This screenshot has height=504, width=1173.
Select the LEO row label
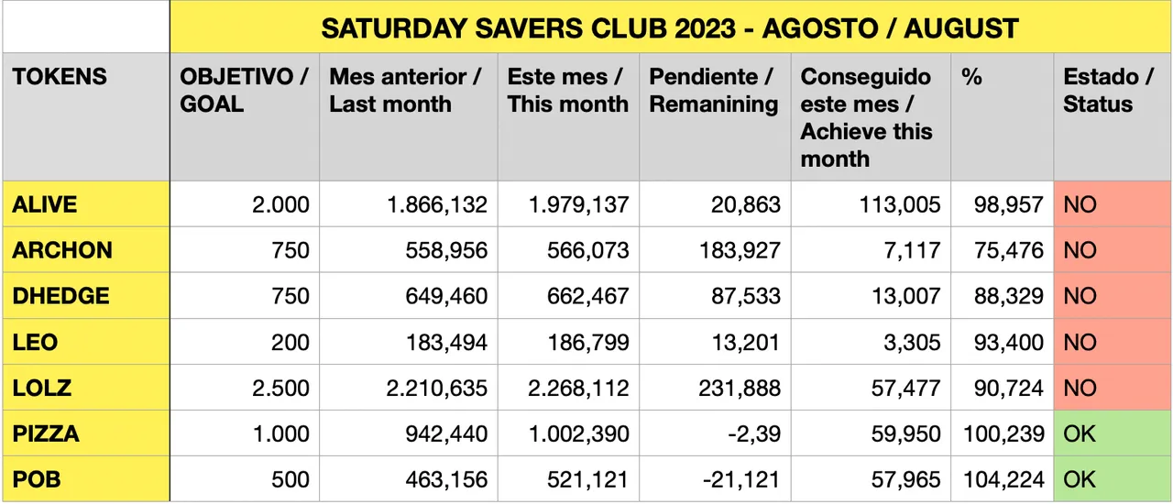pyautogui.click(x=35, y=342)
